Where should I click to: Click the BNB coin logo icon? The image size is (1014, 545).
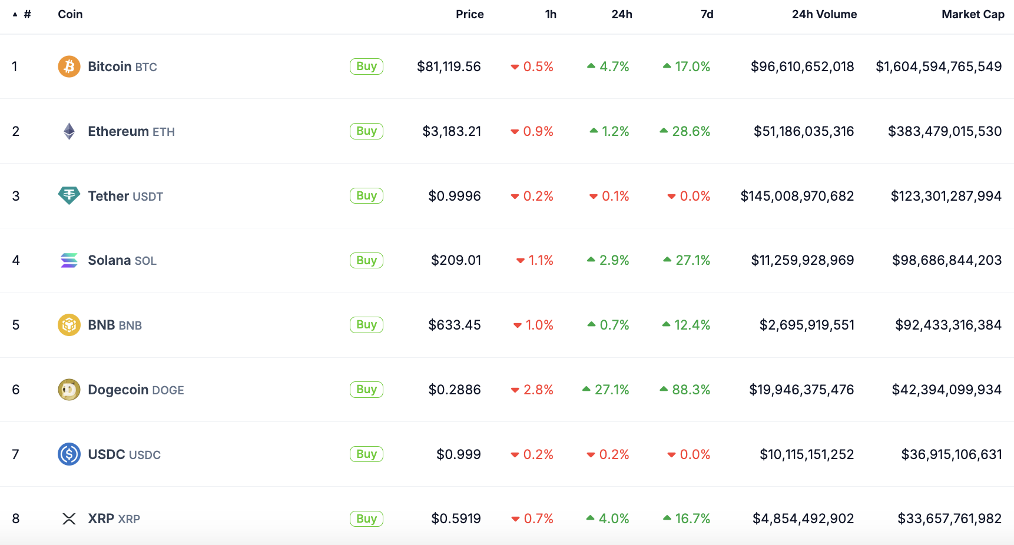tap(69, 325)
